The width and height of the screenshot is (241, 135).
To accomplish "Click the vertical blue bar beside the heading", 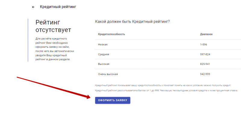I will point(28,40).
